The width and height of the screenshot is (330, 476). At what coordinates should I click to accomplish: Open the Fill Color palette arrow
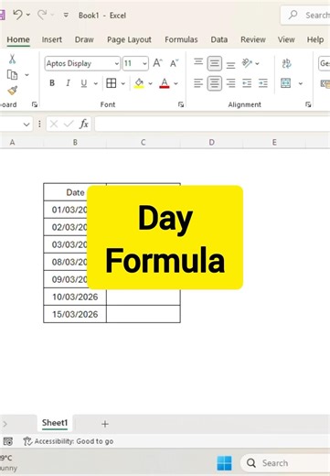tap(150, 83)
